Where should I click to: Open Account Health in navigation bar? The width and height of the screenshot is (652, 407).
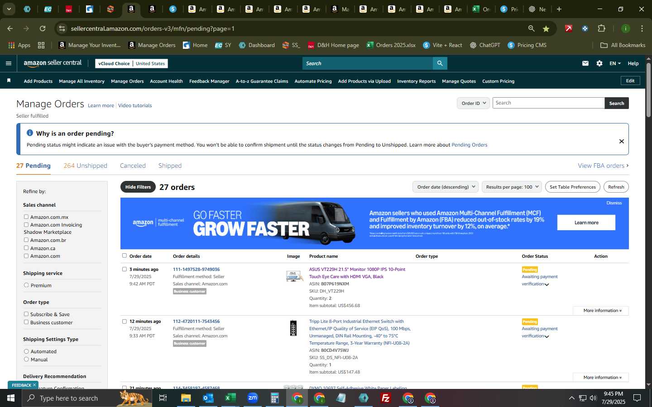point(166,81)
